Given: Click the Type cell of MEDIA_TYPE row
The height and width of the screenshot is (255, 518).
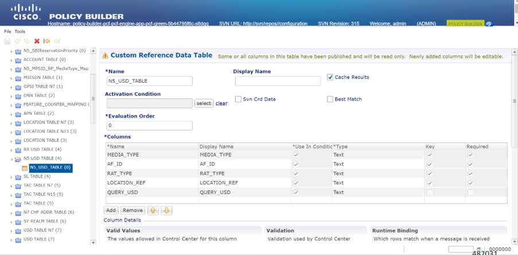Looking at the screenshot, I should click(x=378, y=155).
